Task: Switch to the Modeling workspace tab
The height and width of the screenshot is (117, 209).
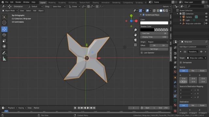Action: coord(52,3)
